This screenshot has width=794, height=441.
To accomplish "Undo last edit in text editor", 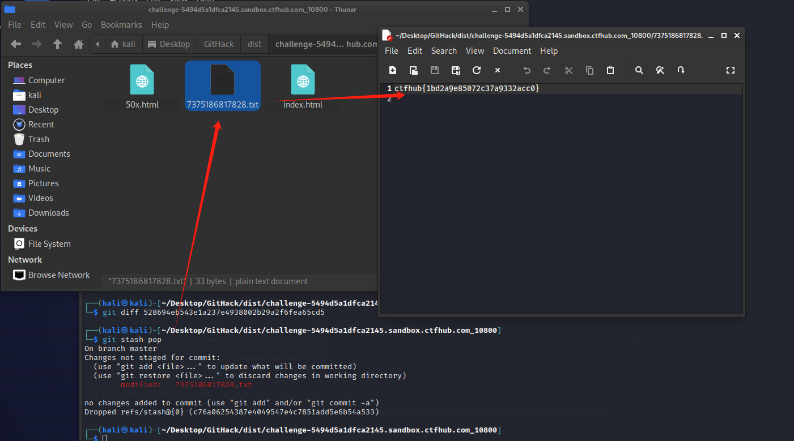I will coord(527,70).
